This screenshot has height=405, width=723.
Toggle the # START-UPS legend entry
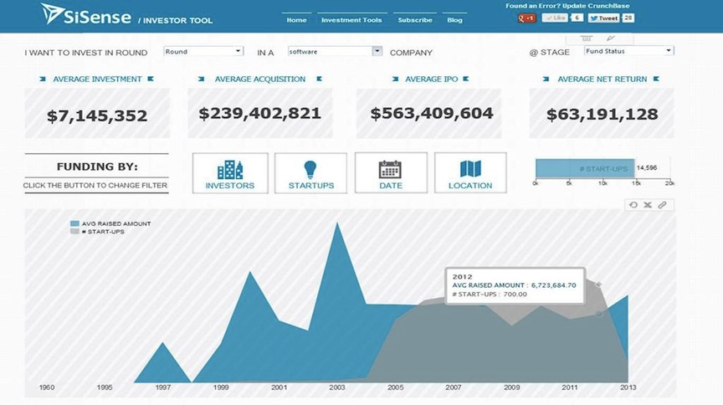[97, 232]
